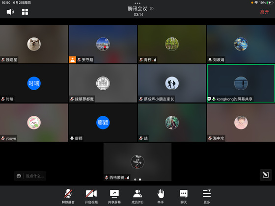Select 録華夢都魔 participant tile
The image size is (275, 206).
click(103, 83)
